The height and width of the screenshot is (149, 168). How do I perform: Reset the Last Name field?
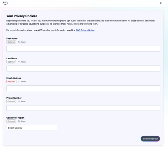tap(22, 62)
